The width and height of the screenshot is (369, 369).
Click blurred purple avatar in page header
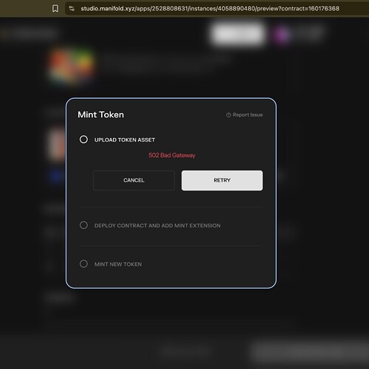(x=281, y=35)
